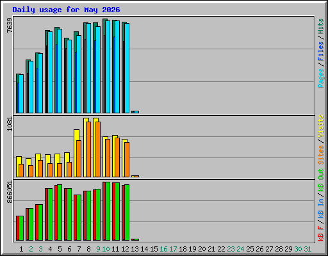The height and width of the screenshot is (256, 328).
Task: Click day 9 on the x-axis
Action: coord(98,249)
